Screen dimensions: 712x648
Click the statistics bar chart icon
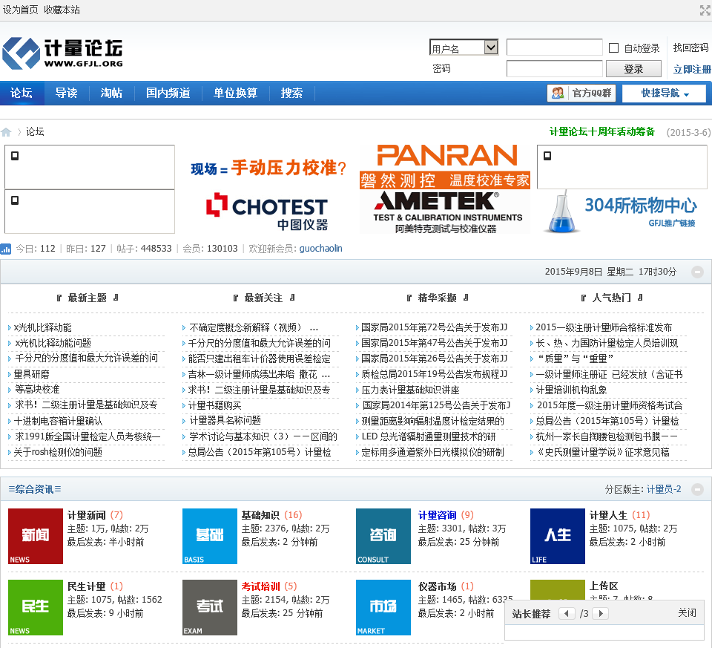coord(6,249)
